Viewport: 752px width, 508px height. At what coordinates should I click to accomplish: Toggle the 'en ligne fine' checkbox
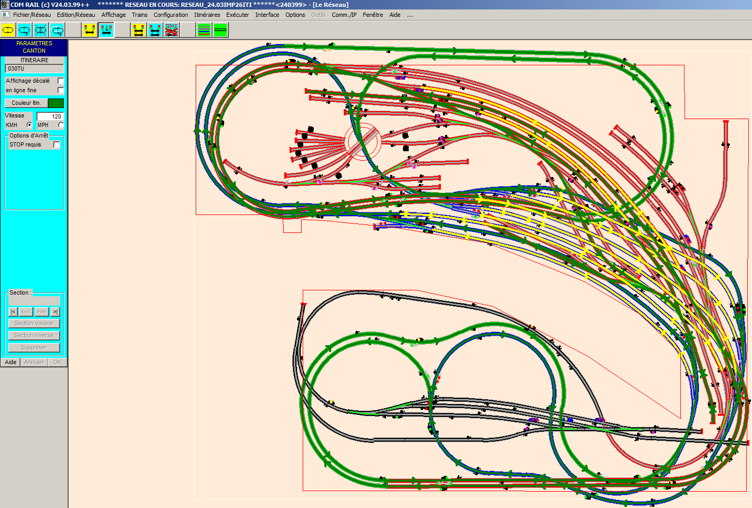point(61,90)
